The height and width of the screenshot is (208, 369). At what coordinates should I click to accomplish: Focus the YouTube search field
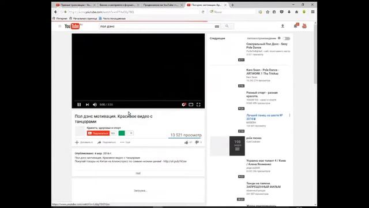pos(156,27)
